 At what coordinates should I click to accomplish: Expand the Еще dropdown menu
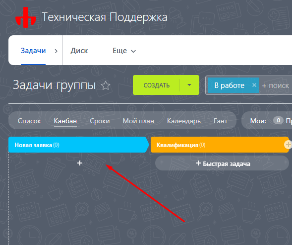coord(124,51)
